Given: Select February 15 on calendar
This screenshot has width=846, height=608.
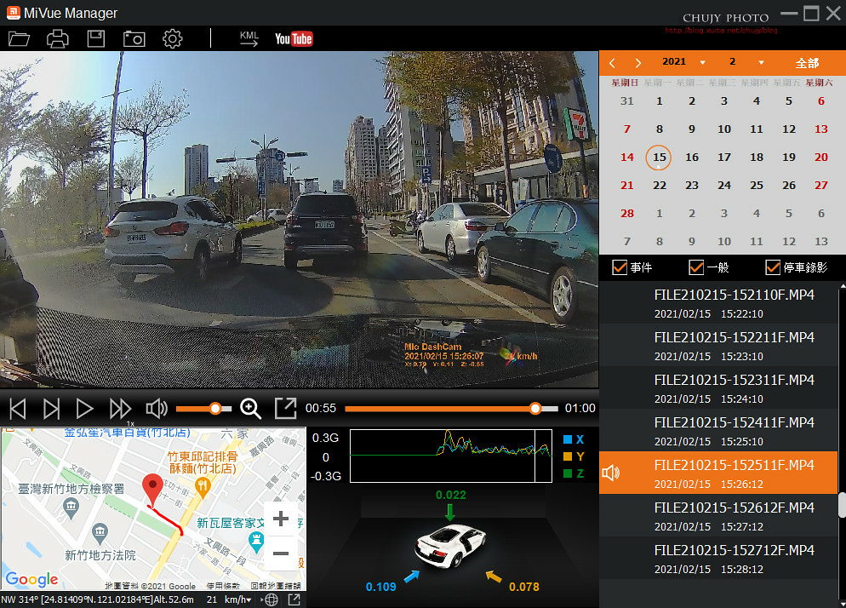Looking at the screenshot, I should [660, 158].
